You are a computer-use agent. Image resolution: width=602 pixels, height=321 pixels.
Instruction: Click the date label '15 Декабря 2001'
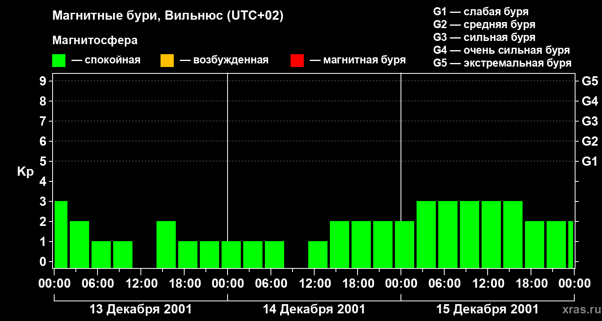(x=487, y=309)
